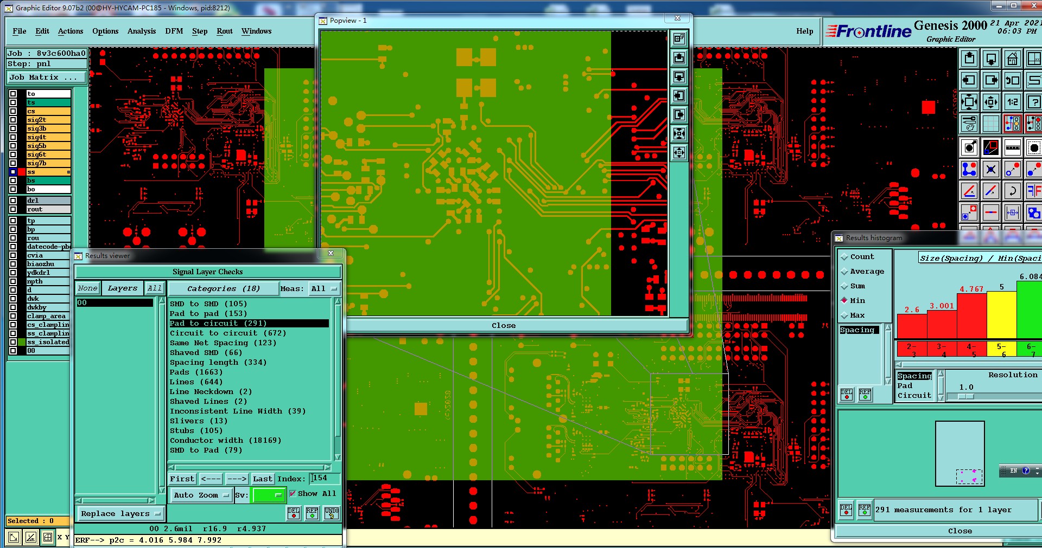The image size is (1042, 548).
Task: Click Close button in Results histogram
Action: point(960,531)
